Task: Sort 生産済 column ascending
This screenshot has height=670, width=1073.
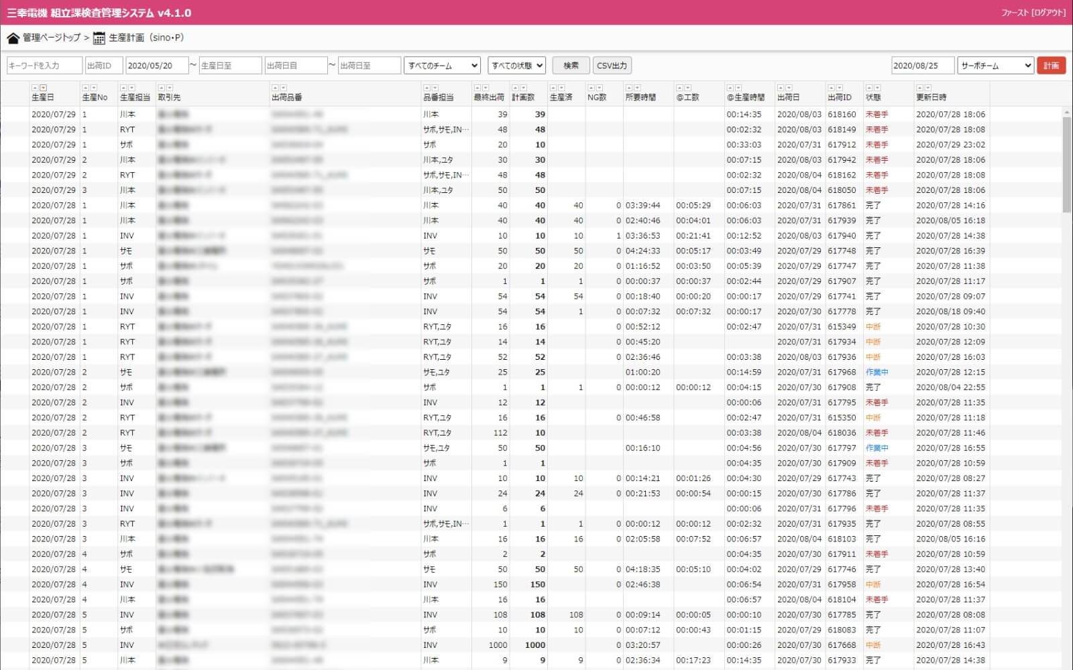Action: point(553,88)
